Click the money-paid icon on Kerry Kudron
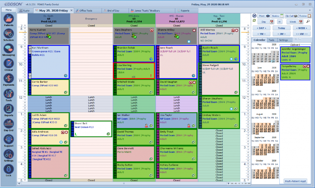The image size is (315, 188). point(49,36)
